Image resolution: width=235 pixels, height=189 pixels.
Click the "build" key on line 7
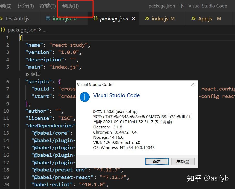42,89
